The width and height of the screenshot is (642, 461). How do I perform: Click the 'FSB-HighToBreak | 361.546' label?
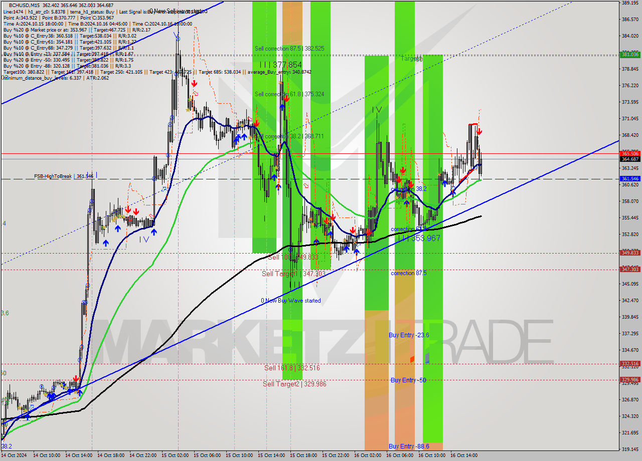(x=64, y=176)
